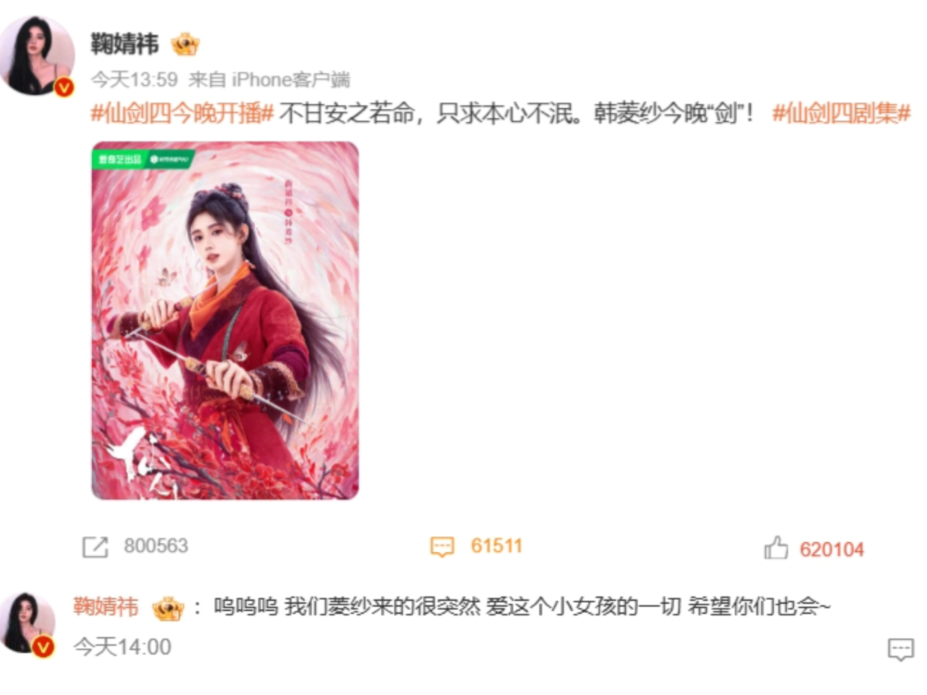
Task: Click the commenter name 鞠婧祎 in the reply
Action: (107, 608)
